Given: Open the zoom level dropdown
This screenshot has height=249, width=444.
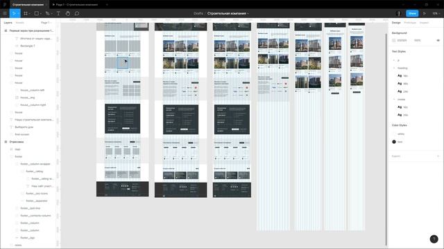Looking at the screenshot, I should click(x=436, y=13).
